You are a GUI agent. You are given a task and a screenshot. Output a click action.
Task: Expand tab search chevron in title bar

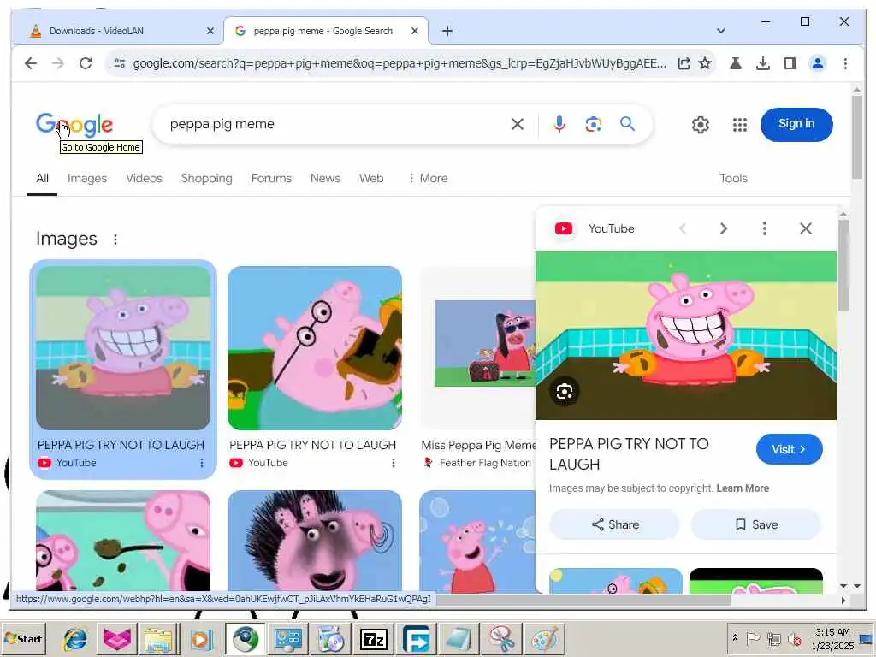720,31
